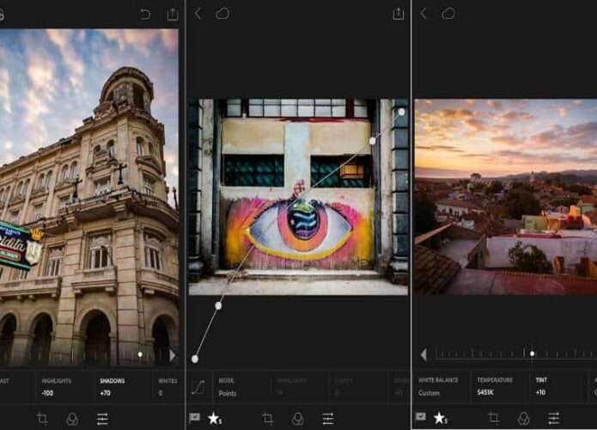Viewport: 597px width, 430px height.
Task: Tap the eye graffiti photo in the middle screen
Action: (x=299, y=197)
